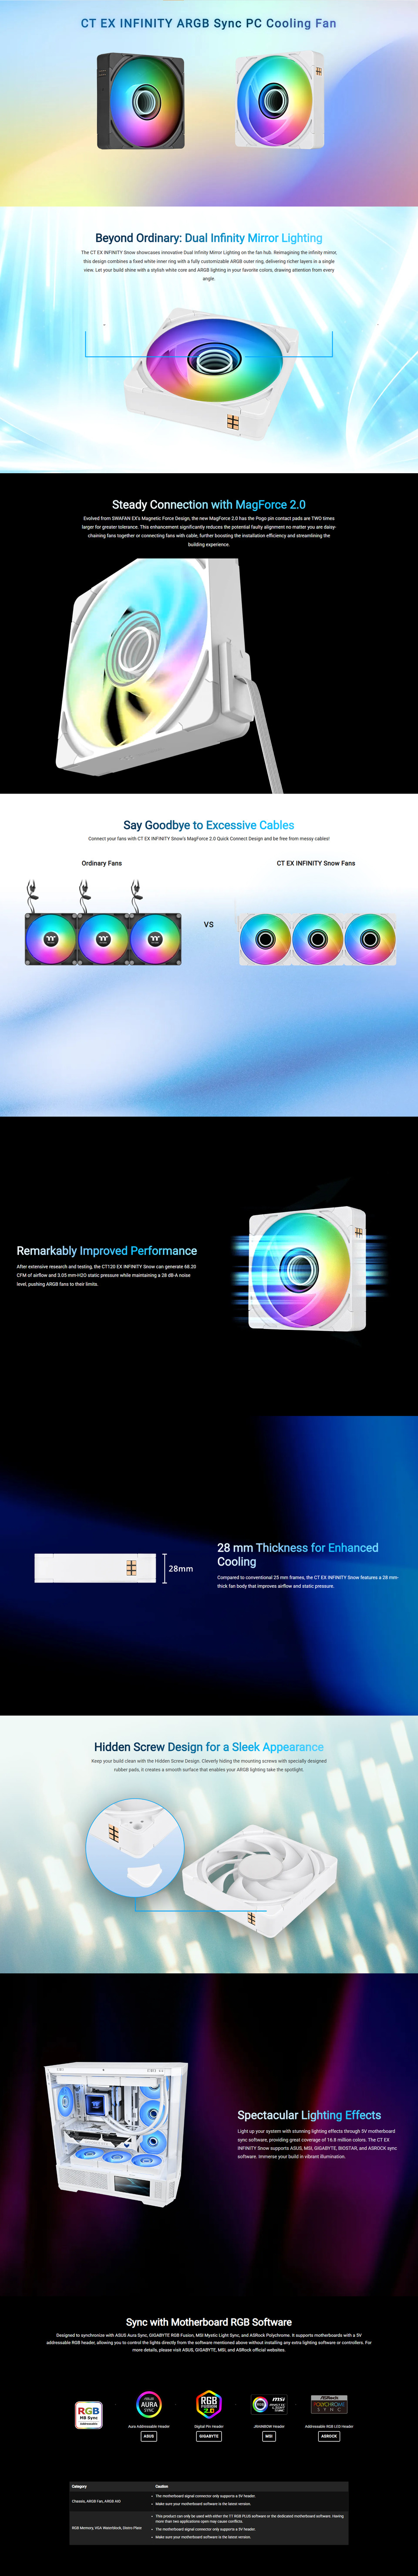Click the 'VS' text between fan images
The image size is (418, 2576).
point(209,924)
